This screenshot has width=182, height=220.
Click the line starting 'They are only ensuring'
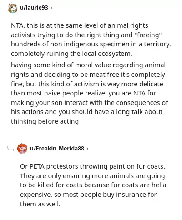(x=92, y=176)
